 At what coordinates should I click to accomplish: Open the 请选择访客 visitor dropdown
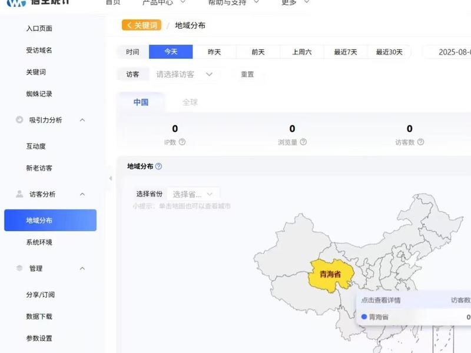tap(184, 75)
